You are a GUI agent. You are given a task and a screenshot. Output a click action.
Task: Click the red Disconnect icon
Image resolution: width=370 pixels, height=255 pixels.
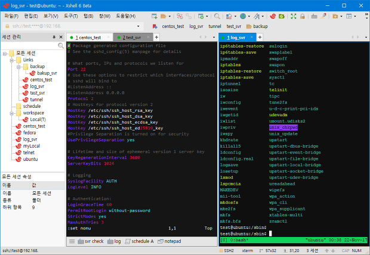click(x=180, y=16)
